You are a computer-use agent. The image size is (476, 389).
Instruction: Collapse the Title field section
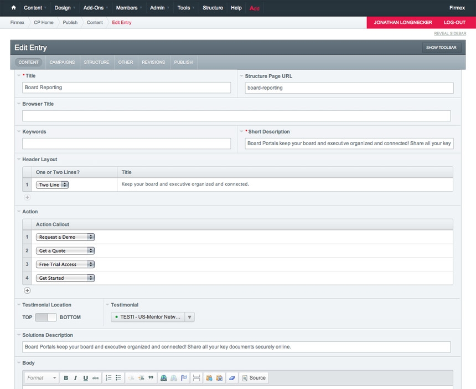(19, 75)
